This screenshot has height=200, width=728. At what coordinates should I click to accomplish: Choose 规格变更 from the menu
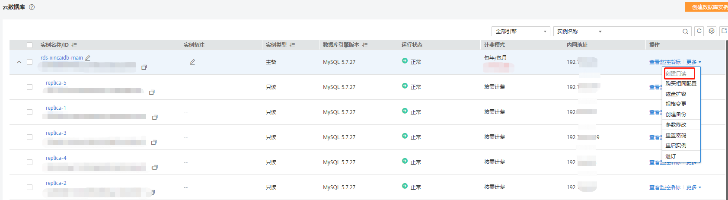(x=676, y=104)
